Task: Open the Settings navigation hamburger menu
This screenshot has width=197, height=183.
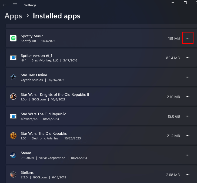Action: point(15,5)
